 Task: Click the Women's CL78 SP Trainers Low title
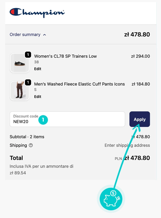tap(65, 56)
